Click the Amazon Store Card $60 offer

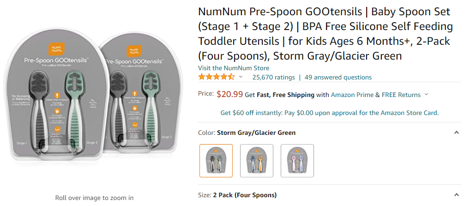coord(329,113)
